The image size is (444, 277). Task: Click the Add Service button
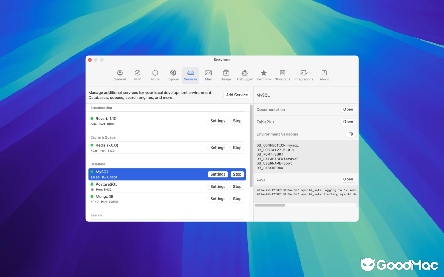[x=237, y=95]
